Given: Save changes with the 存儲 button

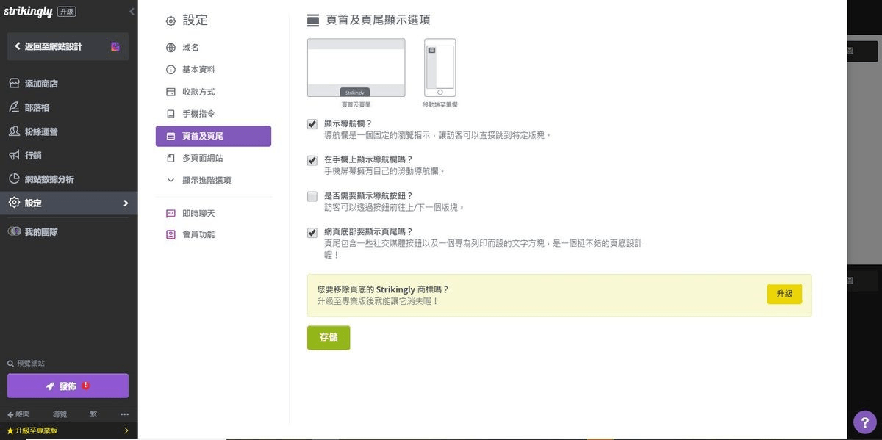Looking at the screenshot, I should point(329,337).
